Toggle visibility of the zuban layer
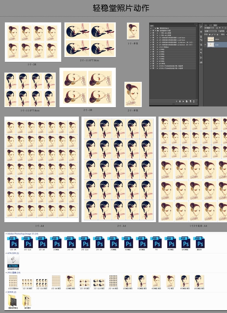 205,39
